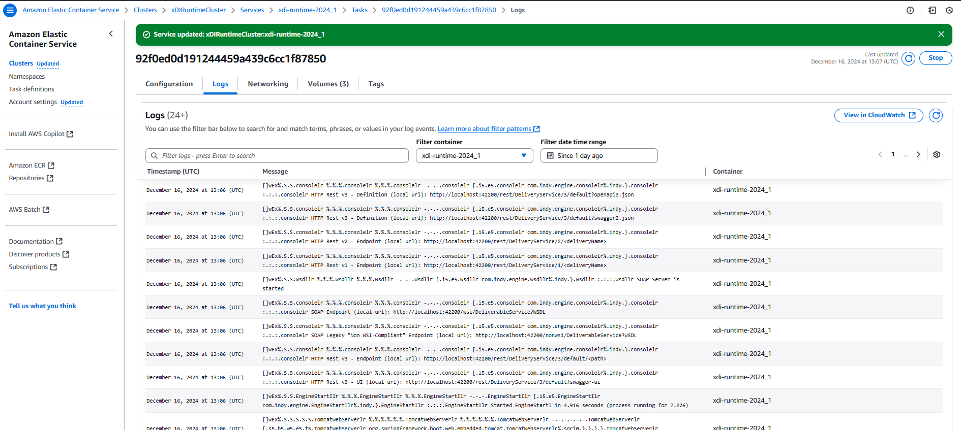
Task: Open the Volumes (3) tab
Action: click(328, 84)
